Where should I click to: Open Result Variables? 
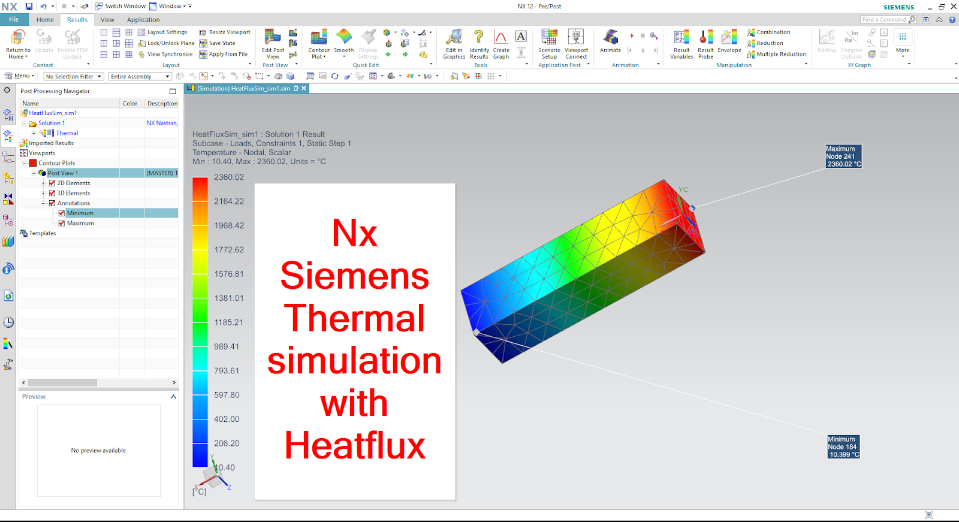pyautogui.click(x=681, y=44)
